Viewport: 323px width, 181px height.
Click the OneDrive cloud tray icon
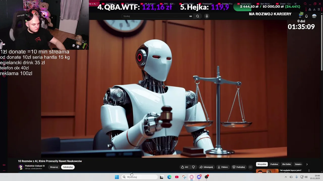(x=291, y=177)
